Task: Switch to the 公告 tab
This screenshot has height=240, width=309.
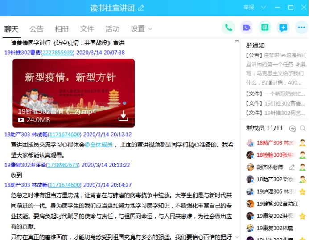Action: tap(37, 29)
